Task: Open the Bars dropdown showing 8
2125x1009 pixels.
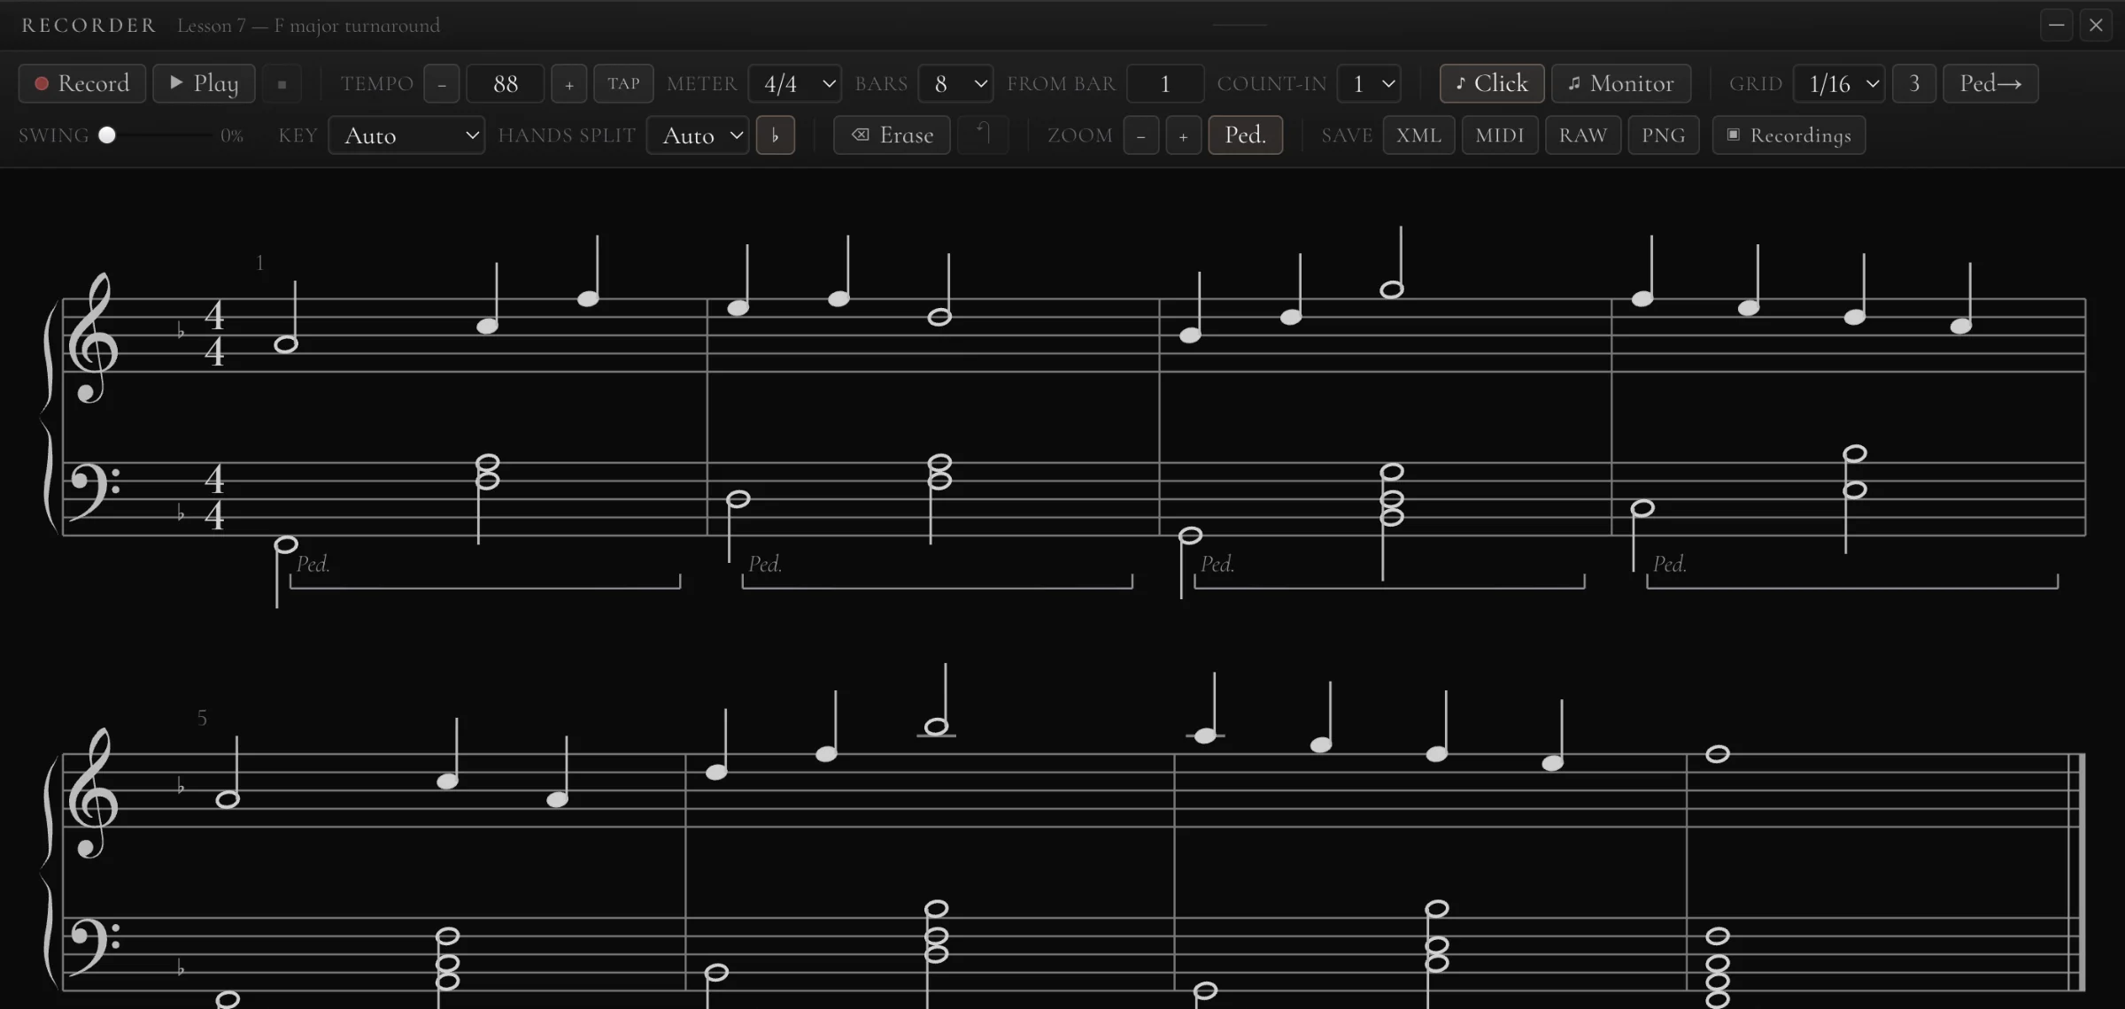Action: [x=955, y=83]
